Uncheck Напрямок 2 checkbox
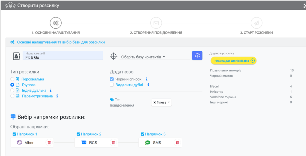 click(x=79, y=134)
